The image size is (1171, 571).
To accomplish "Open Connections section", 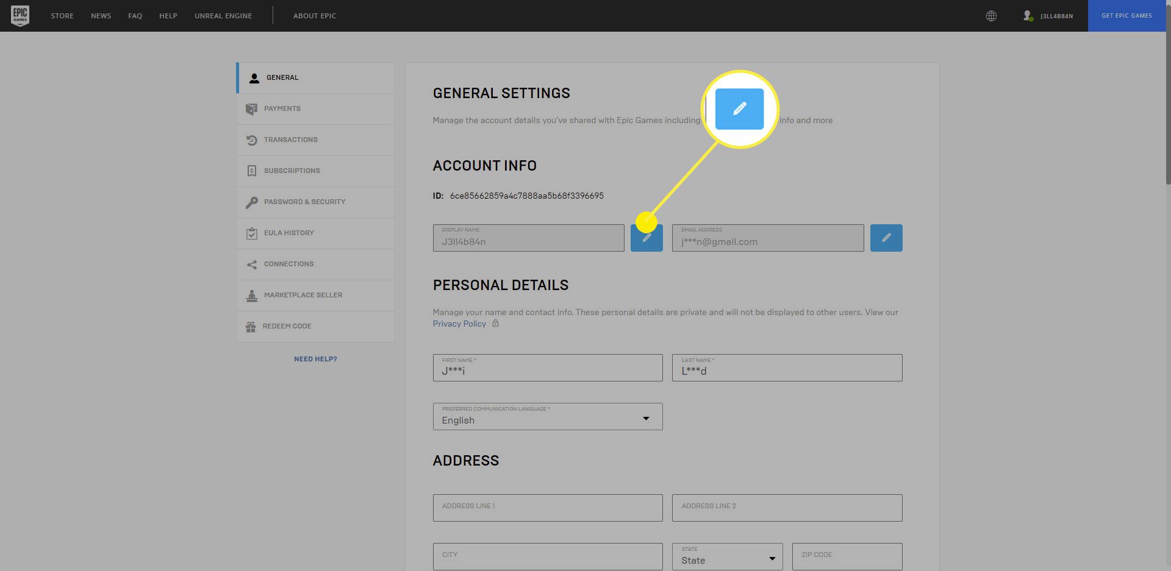I will click(316, 264).
